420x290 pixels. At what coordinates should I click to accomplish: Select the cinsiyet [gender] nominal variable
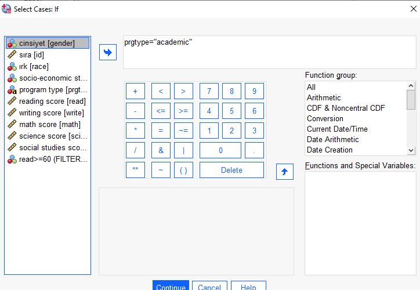tap(48, 43)
